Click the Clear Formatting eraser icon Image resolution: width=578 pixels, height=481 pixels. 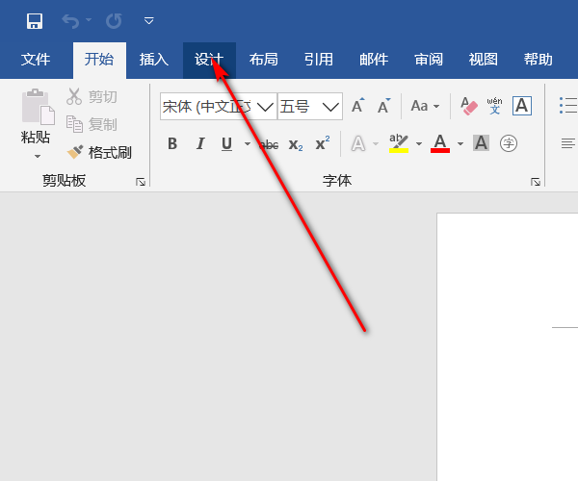(469, 106)
